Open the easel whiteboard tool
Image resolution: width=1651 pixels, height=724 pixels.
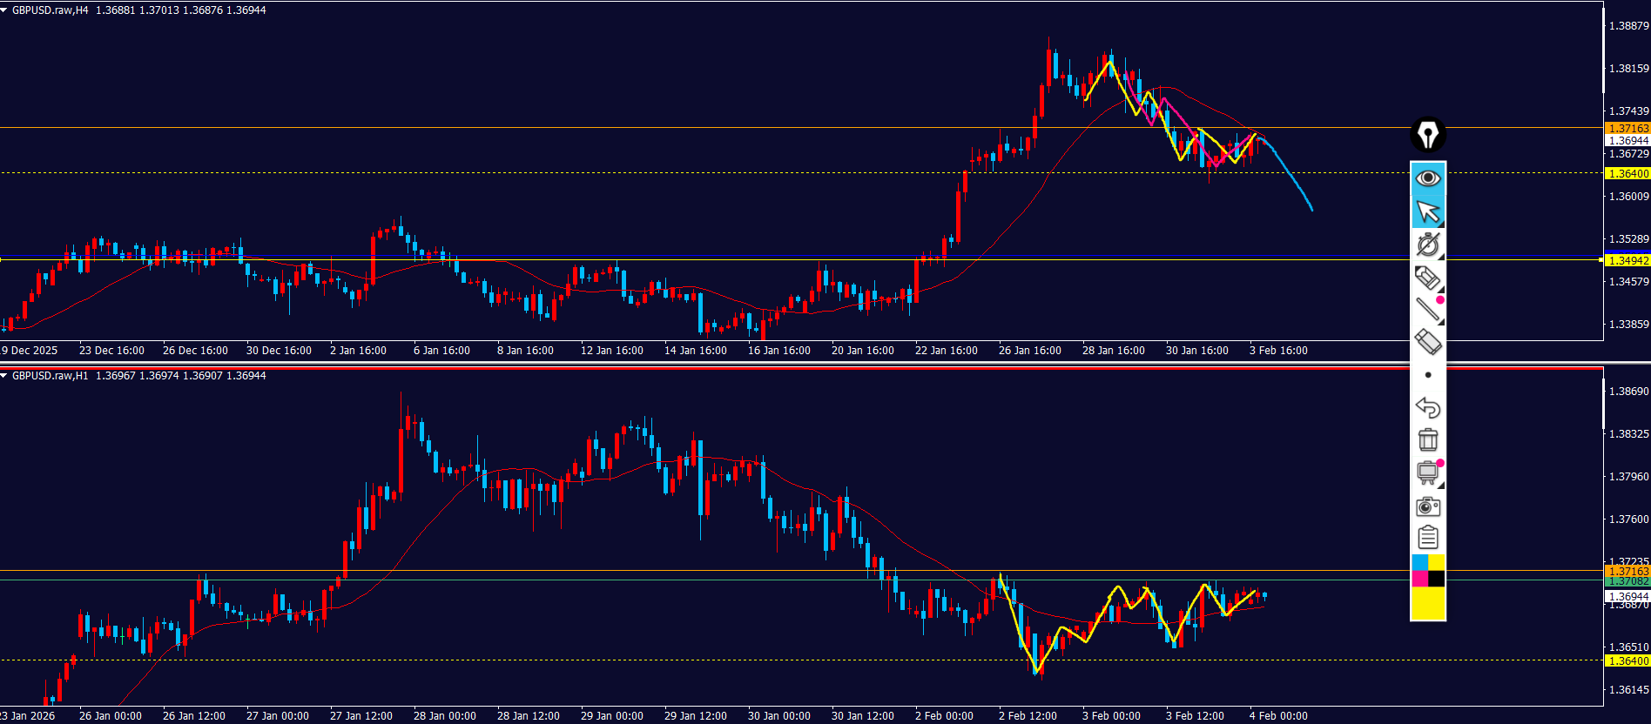1428,473
